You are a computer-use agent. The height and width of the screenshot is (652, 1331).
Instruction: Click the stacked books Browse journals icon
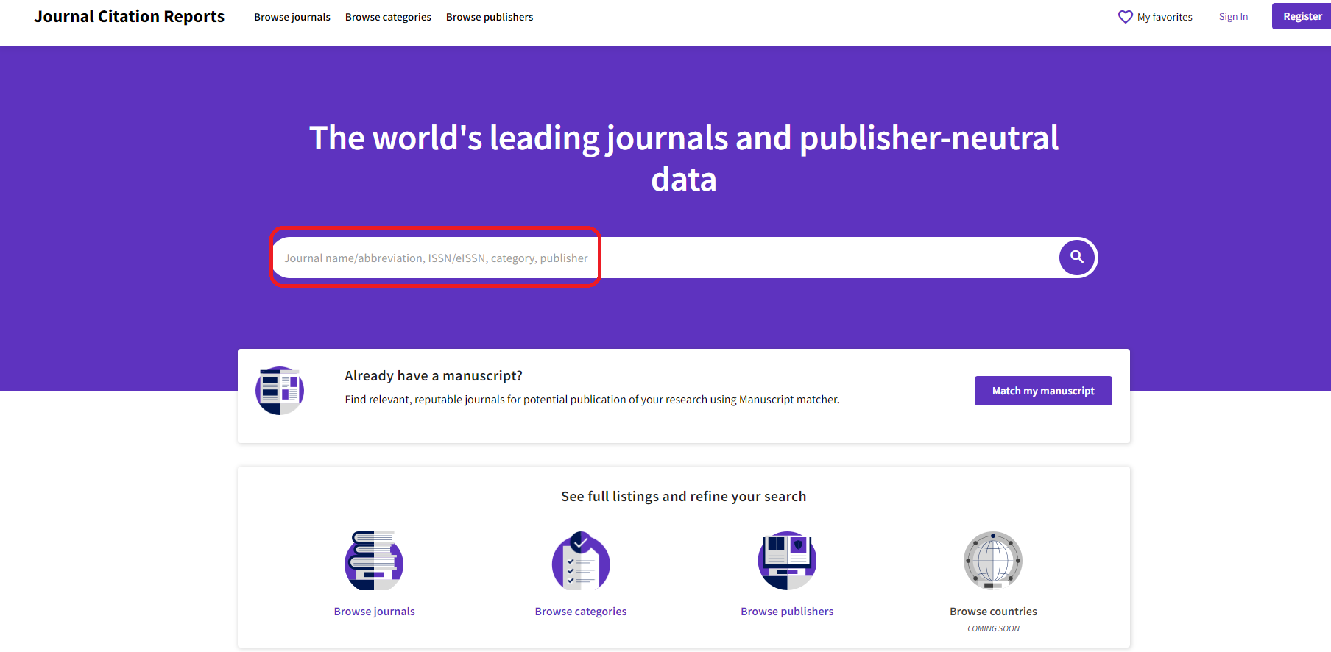[374, 561]
